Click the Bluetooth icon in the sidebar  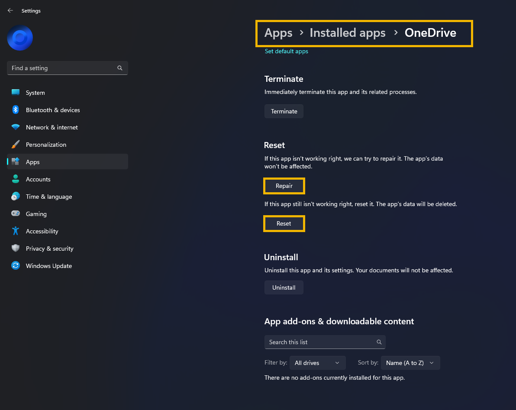[x=16, y=110]
